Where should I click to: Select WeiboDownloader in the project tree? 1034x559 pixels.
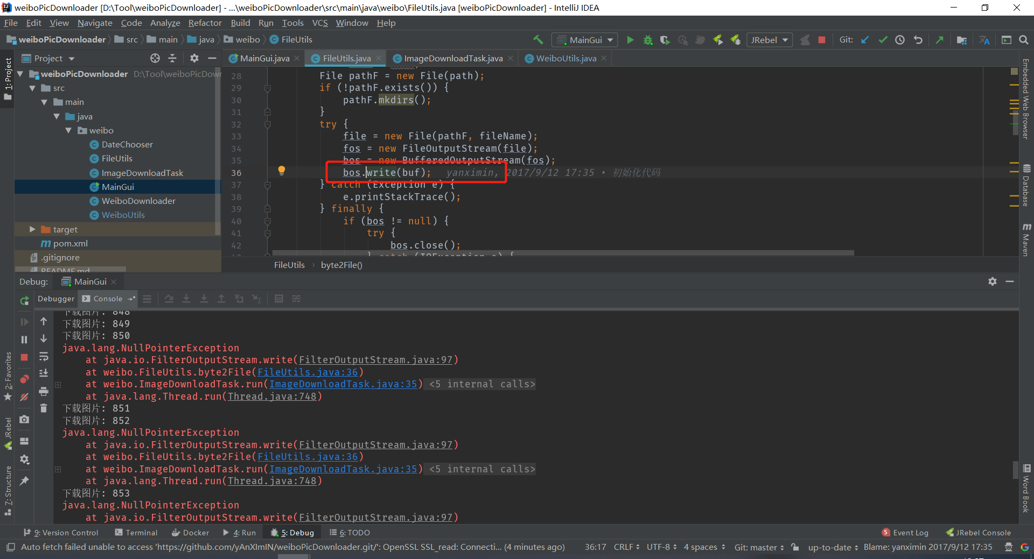tap(138, 201)
